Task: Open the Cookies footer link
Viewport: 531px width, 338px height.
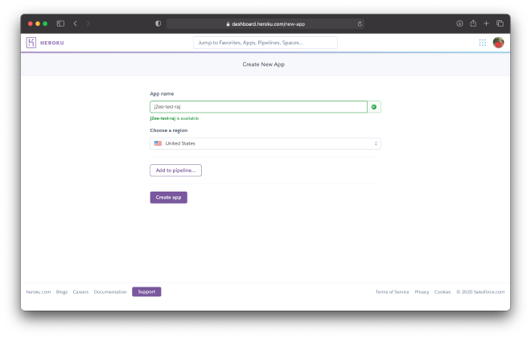Action: (442, 292)
